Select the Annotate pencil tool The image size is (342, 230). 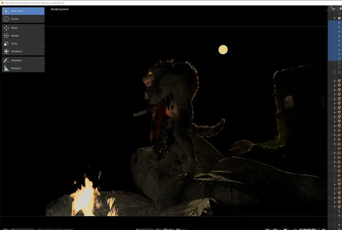tap(23, 60)
